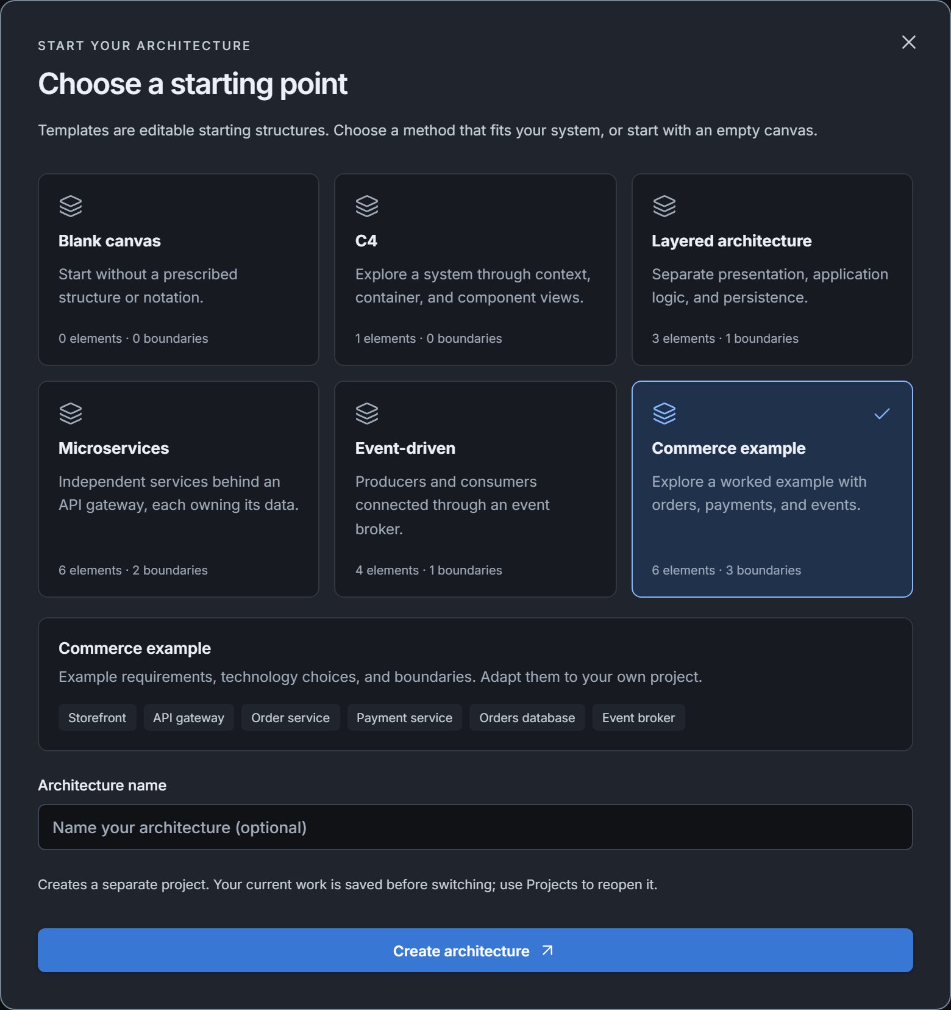Click the 'Creates a separate project' note
This screenshot has height=1010, width=951.
(347, 884)
